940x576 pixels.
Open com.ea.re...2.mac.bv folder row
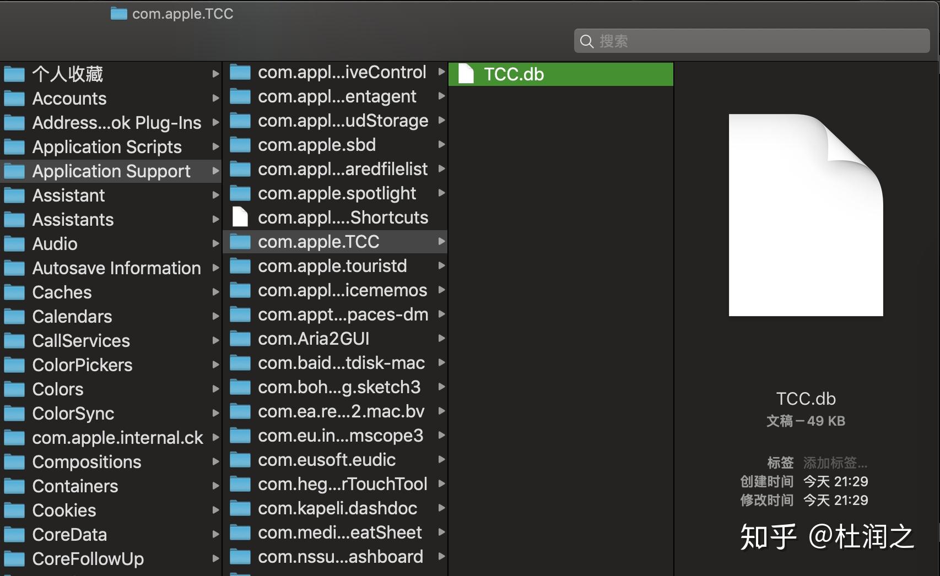pos(335,411)
